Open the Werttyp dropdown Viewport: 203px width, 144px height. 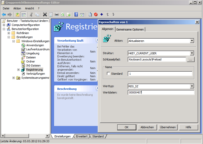click(192, 86)
